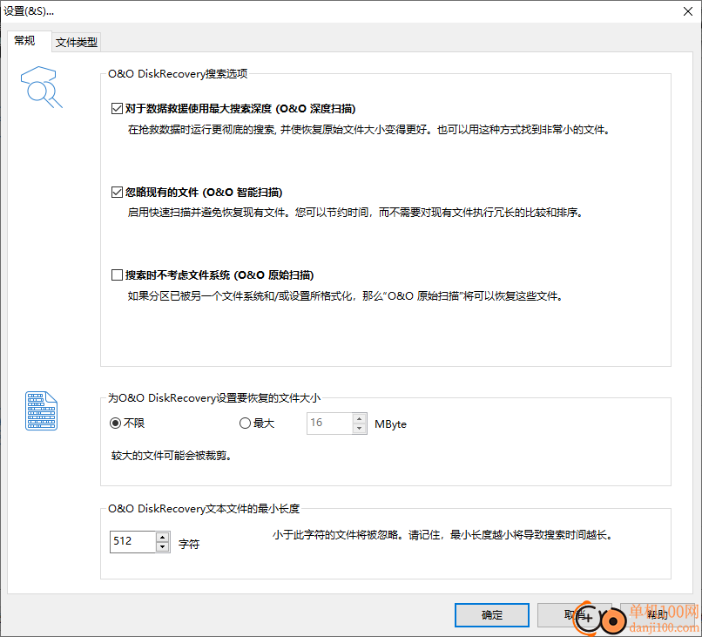Click the 较大的文件可能会被裁剪 note

pyautogui.click(x=172, y=456)
